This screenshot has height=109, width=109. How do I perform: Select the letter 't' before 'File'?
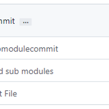pyautogui.click(x=1, y=93)
